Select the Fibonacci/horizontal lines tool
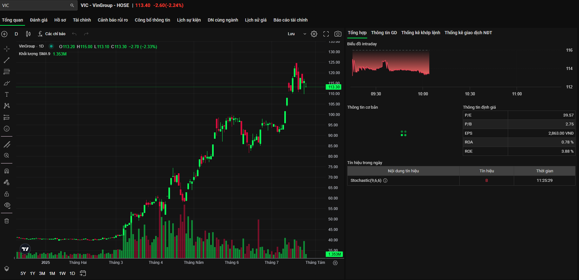This screenshot has height=280, width=579. pyautogui.click(x=7, y=72)
